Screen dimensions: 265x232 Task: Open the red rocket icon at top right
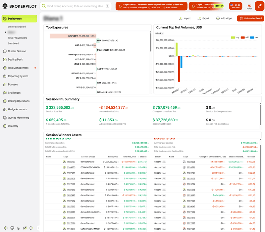click(260, 6)
